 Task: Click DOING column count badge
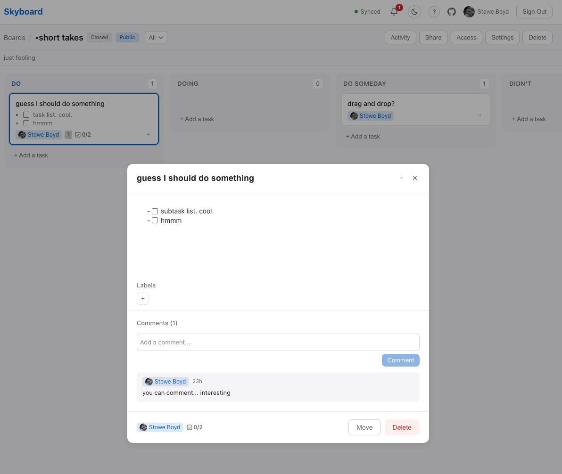point(318,84)
